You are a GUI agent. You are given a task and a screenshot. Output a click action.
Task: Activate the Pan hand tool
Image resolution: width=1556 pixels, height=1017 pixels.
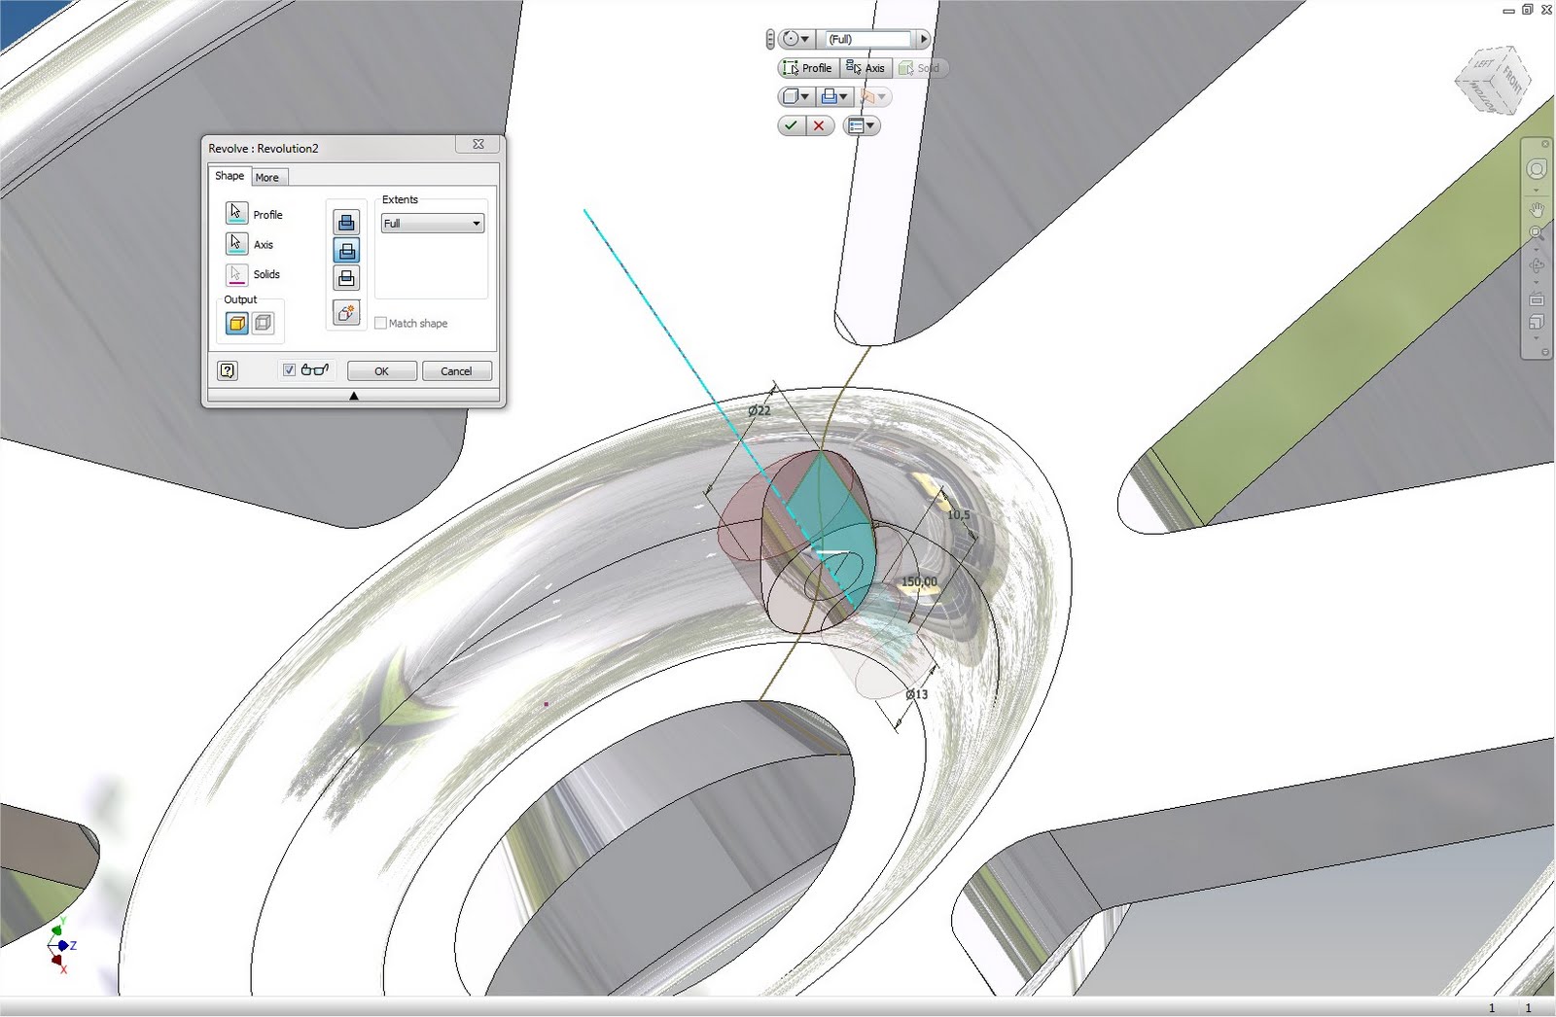[x=1537, y=209]
